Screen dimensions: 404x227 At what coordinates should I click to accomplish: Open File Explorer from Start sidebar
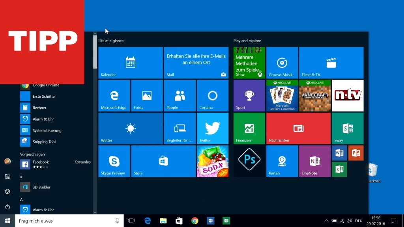7,177
